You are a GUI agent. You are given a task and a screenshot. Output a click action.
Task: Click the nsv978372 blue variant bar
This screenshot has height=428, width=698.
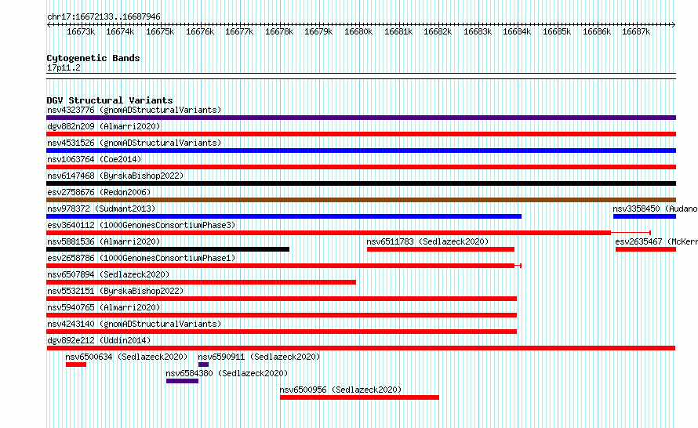[284, 216]
